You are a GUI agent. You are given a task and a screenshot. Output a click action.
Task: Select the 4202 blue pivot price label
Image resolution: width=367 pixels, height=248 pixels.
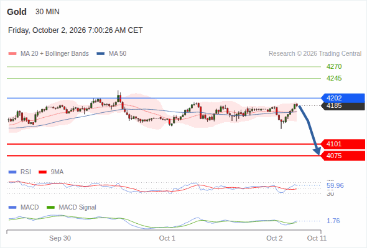(x=343, y=98)
